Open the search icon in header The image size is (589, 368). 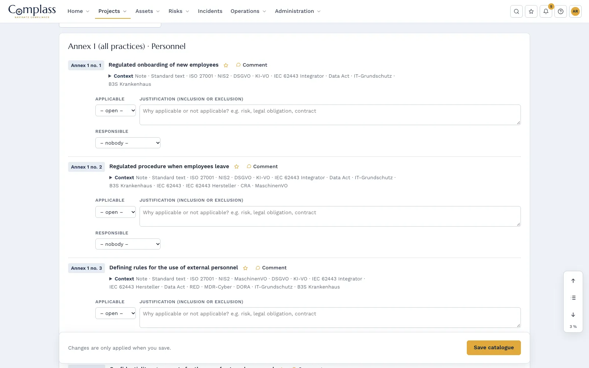click(x=516, y=11)
